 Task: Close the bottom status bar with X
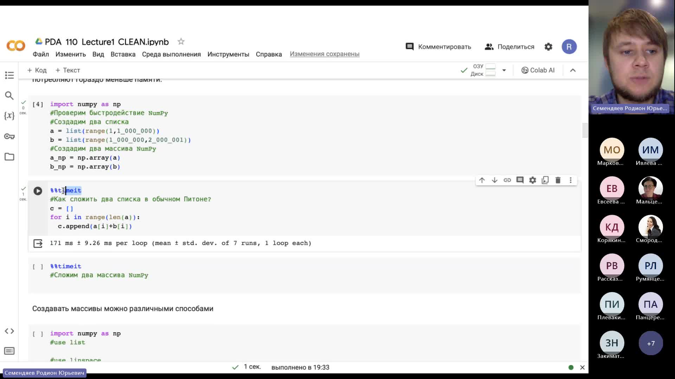point(583,367)
